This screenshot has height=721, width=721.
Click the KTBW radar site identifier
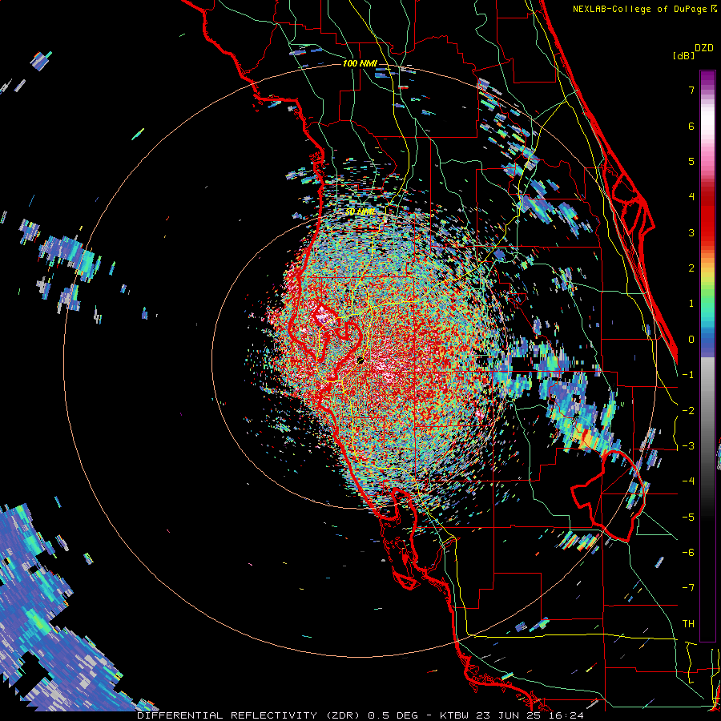(x=454, y=715)
